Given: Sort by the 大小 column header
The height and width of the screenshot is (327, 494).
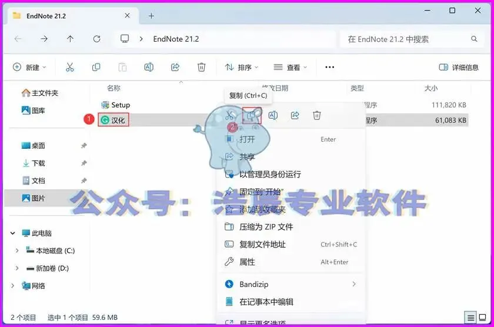Looking at the screenshot, I should point(430,88).
